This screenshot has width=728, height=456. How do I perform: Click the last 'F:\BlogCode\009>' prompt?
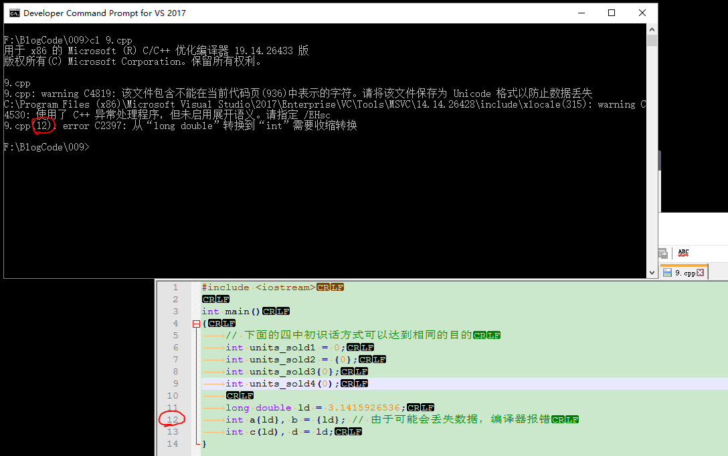tap(46, 147)
